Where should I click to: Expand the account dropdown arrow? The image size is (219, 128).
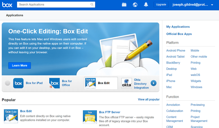212,5
